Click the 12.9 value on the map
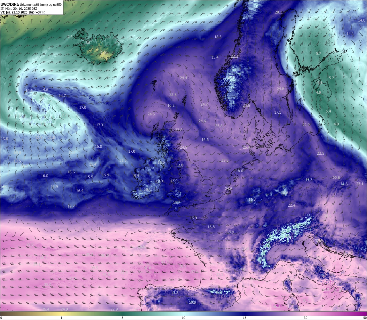The height and width of the screenshot is (320, 367). click(x=174, y=181)
